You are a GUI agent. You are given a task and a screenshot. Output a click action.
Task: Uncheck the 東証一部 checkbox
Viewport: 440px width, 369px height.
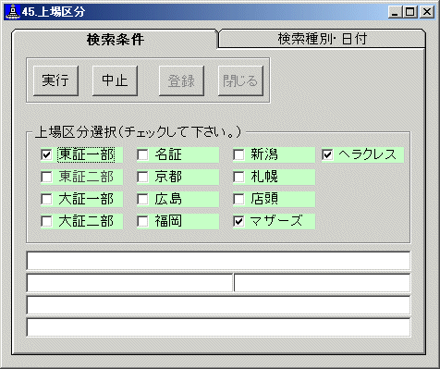[x=46, y=154]
